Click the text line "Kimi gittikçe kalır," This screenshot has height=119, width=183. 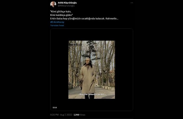(x=61, y=12)
